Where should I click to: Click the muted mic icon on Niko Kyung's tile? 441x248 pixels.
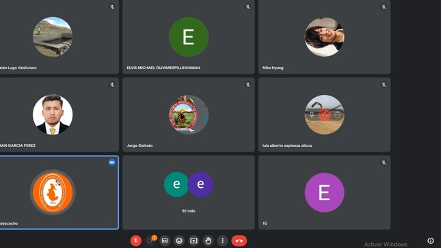[x=384, y=7]
